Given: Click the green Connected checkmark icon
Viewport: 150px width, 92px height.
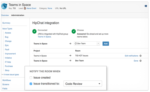Looking at the screenshot, I should tap(35, 31).
